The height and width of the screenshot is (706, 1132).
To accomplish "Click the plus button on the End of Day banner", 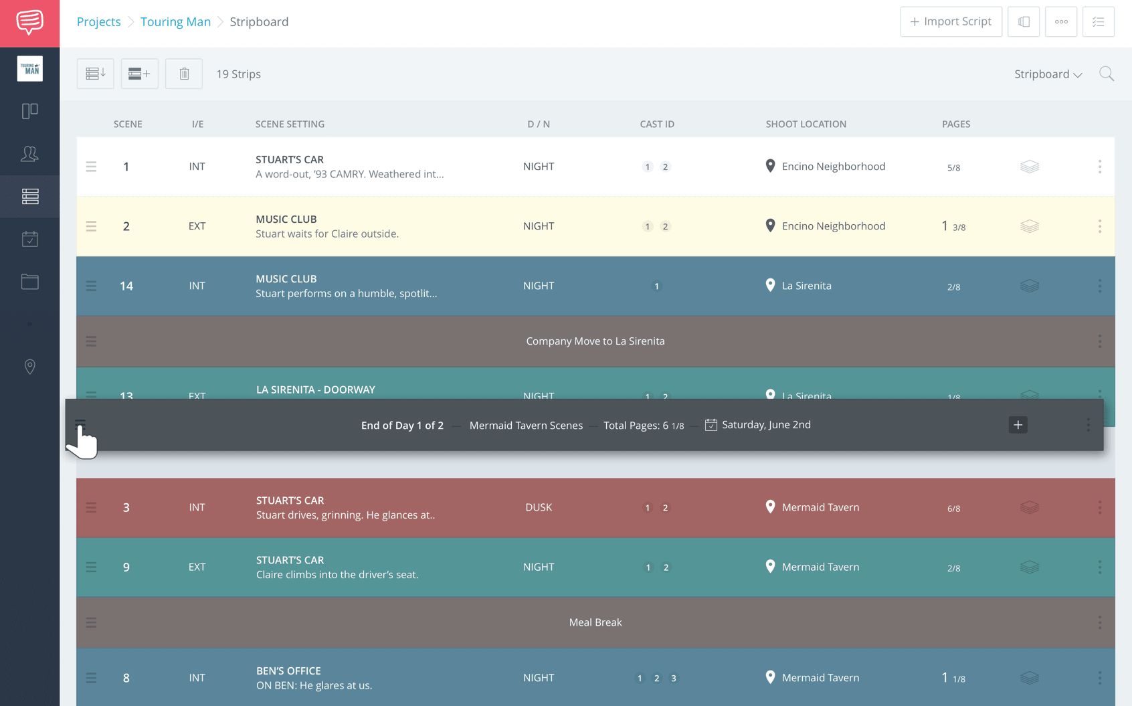I will pos(1018,424).
